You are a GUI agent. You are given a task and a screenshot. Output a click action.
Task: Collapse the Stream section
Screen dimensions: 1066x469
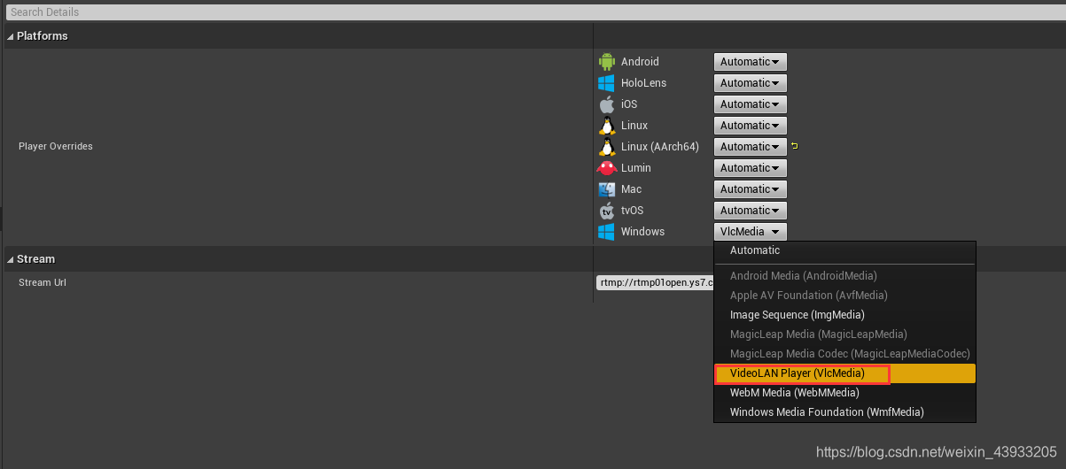pos(11,259)
